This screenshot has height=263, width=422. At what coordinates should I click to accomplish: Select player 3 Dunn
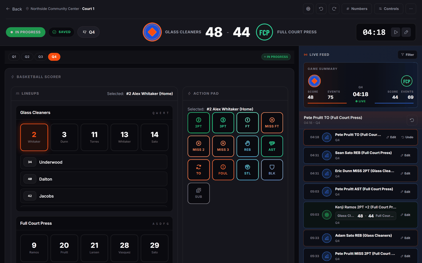click(64, 137)
